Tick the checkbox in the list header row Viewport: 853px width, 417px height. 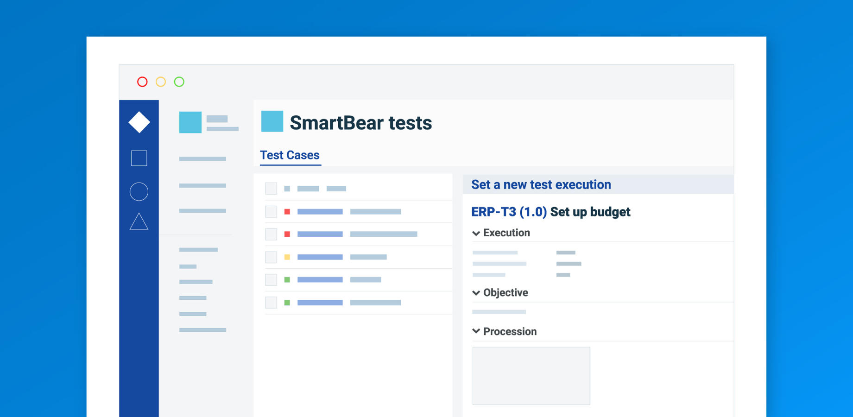(x=271, y=189)
